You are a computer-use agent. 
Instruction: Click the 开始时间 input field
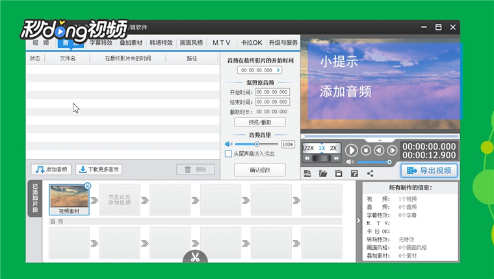point(272,92)
